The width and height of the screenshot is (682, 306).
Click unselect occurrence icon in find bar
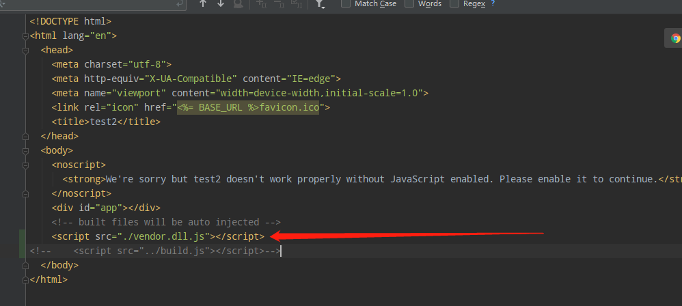pyautogui.click(x=279, y=3)
